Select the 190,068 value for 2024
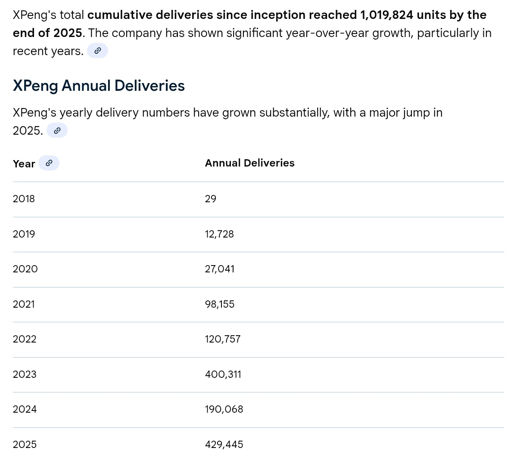The image size is (517, 454). 224,409
